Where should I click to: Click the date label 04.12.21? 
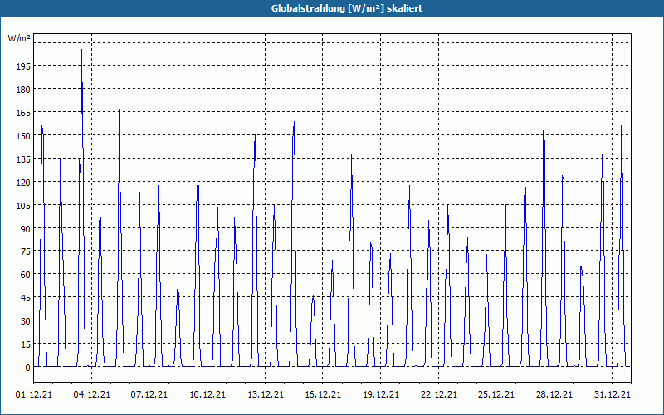tap(92, 394)
